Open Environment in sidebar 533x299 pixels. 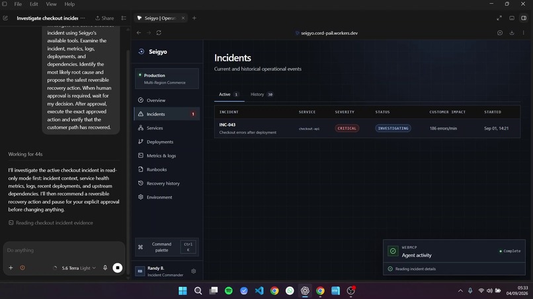[167, 197]
